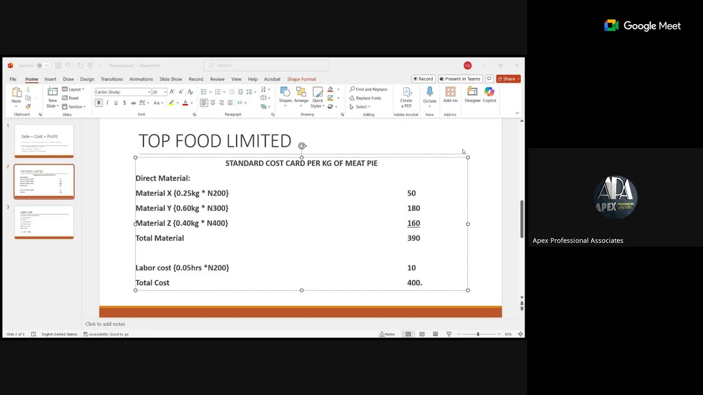Select slide 3 Labor cost thumbnail
The width and height of the screenshot is (703, 395).
(44, 222)
